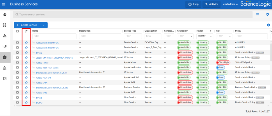Click the Home icon in sidebar
The height and width of the screenshot is (116, 272).
pyautogui.click(x=5, y=14)
